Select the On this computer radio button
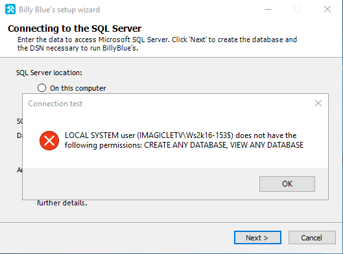Viewport: 343px width, 254px height. pos(41,88)
